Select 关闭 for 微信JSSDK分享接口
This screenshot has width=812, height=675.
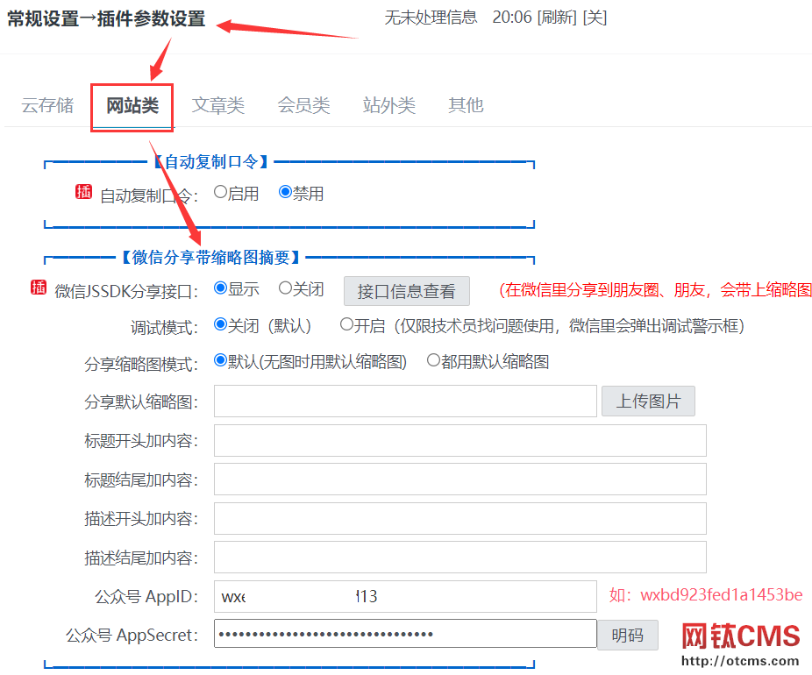tap(283, 287)
